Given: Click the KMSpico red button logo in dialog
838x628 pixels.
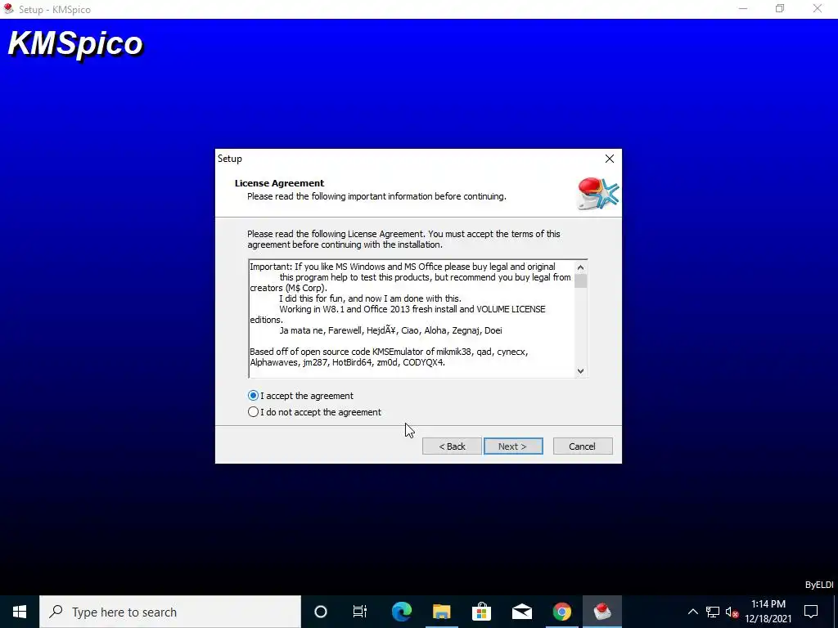Looking at the screenshot, I should point(598,193).
